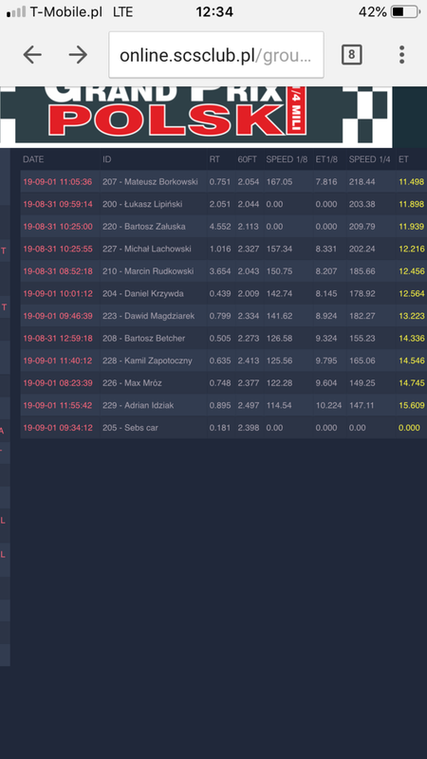427x759 pixels.
Task: Tap date 19-09-01 09:46:39
Action: coord(58,316)
